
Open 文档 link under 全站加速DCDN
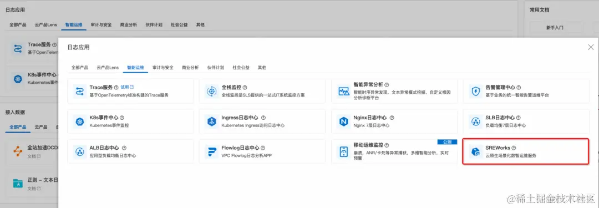click(x=34, y=156)
